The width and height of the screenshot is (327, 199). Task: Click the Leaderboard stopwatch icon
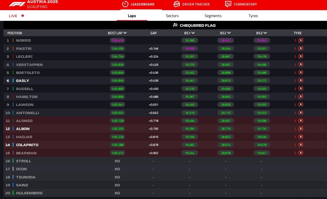(x=125, y=4)
